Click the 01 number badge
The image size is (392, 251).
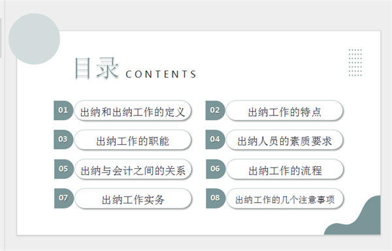coord(63,110)
